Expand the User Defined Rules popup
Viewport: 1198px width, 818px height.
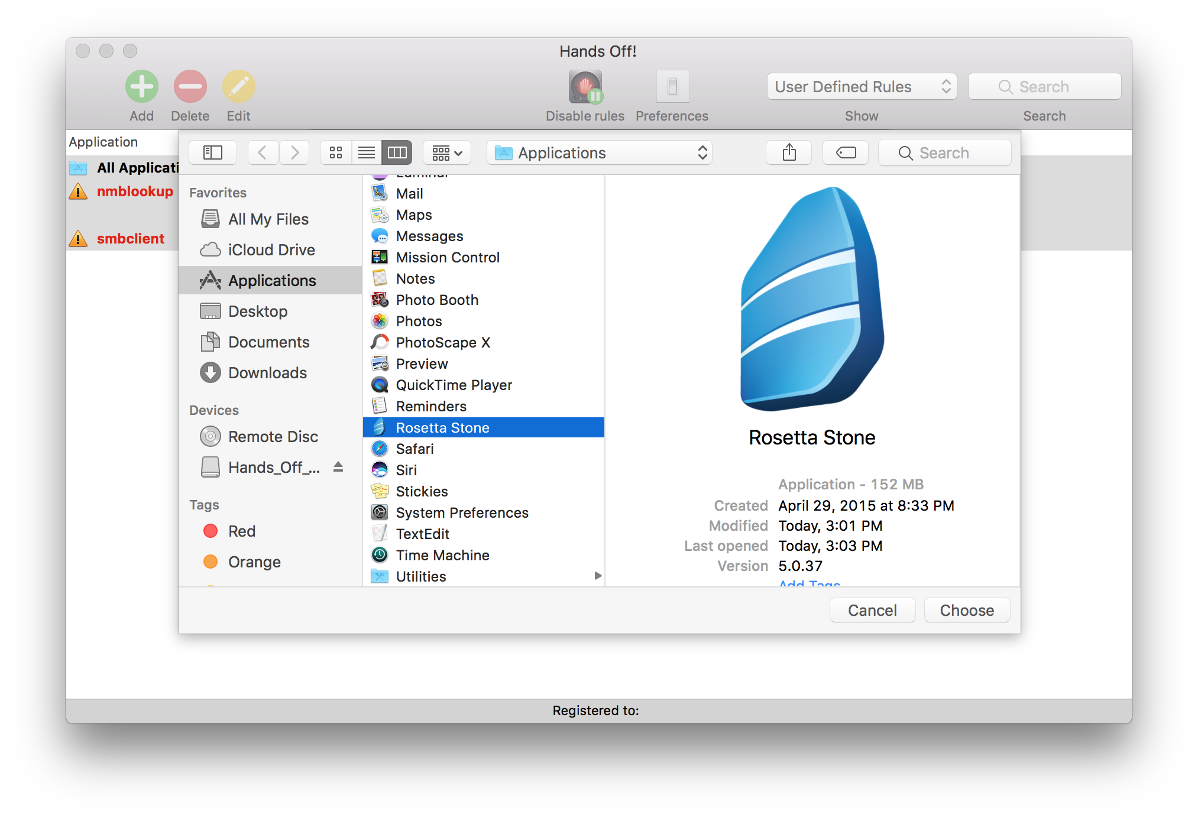tap(862, 87)
